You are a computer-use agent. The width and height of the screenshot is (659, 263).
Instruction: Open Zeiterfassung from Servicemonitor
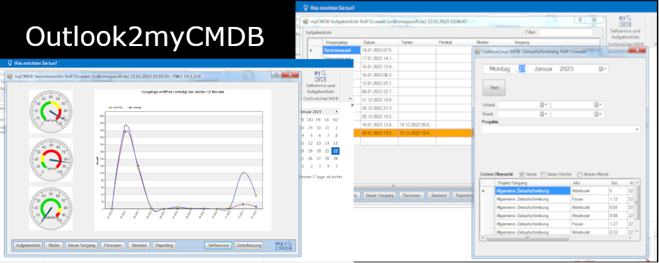coord(248,245)
